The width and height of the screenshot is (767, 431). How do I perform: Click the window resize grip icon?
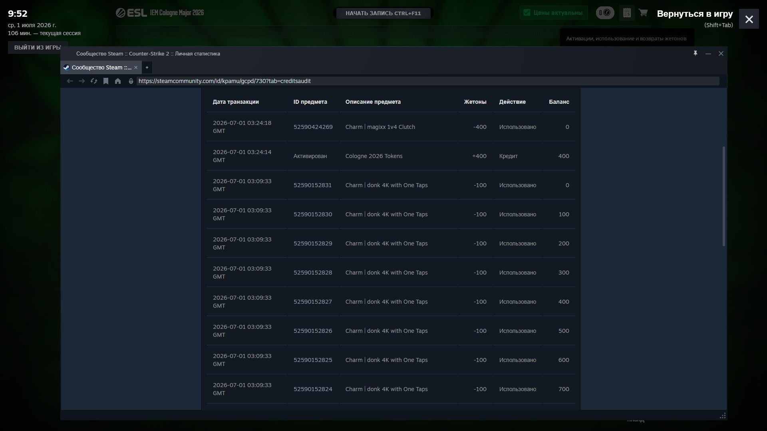click(x=723, y=416)
